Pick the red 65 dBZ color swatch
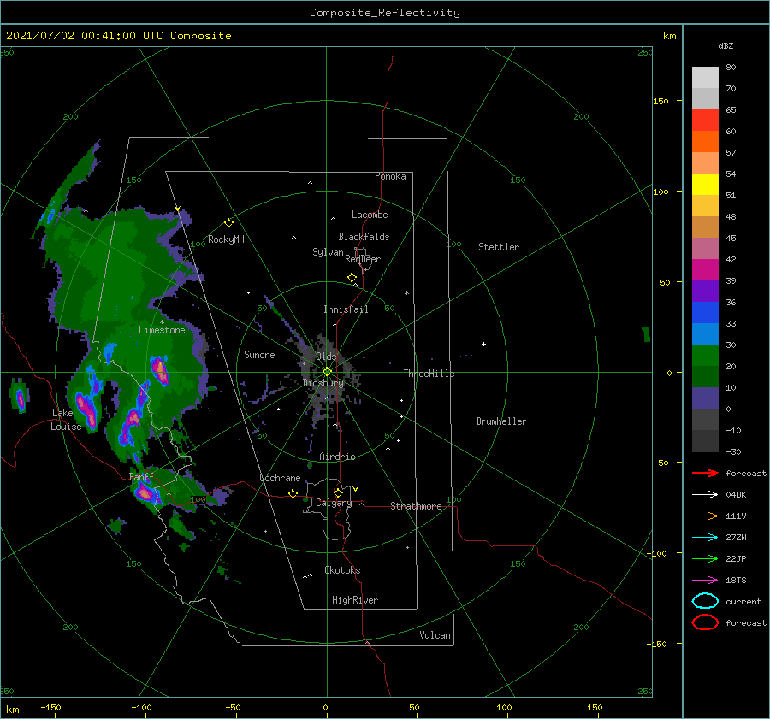The image size is (770, 719). coord(705,121)
